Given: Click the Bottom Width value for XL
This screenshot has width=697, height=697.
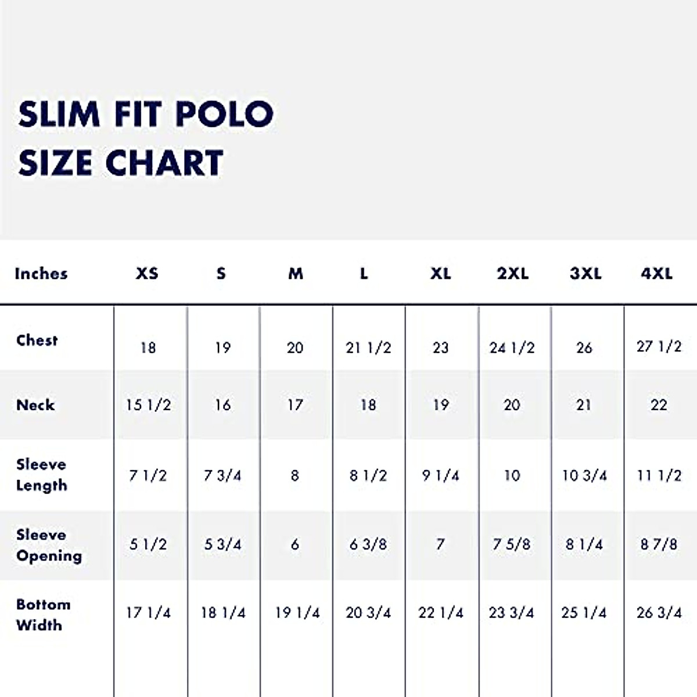Looking at the screenshot, I should 441,613.
